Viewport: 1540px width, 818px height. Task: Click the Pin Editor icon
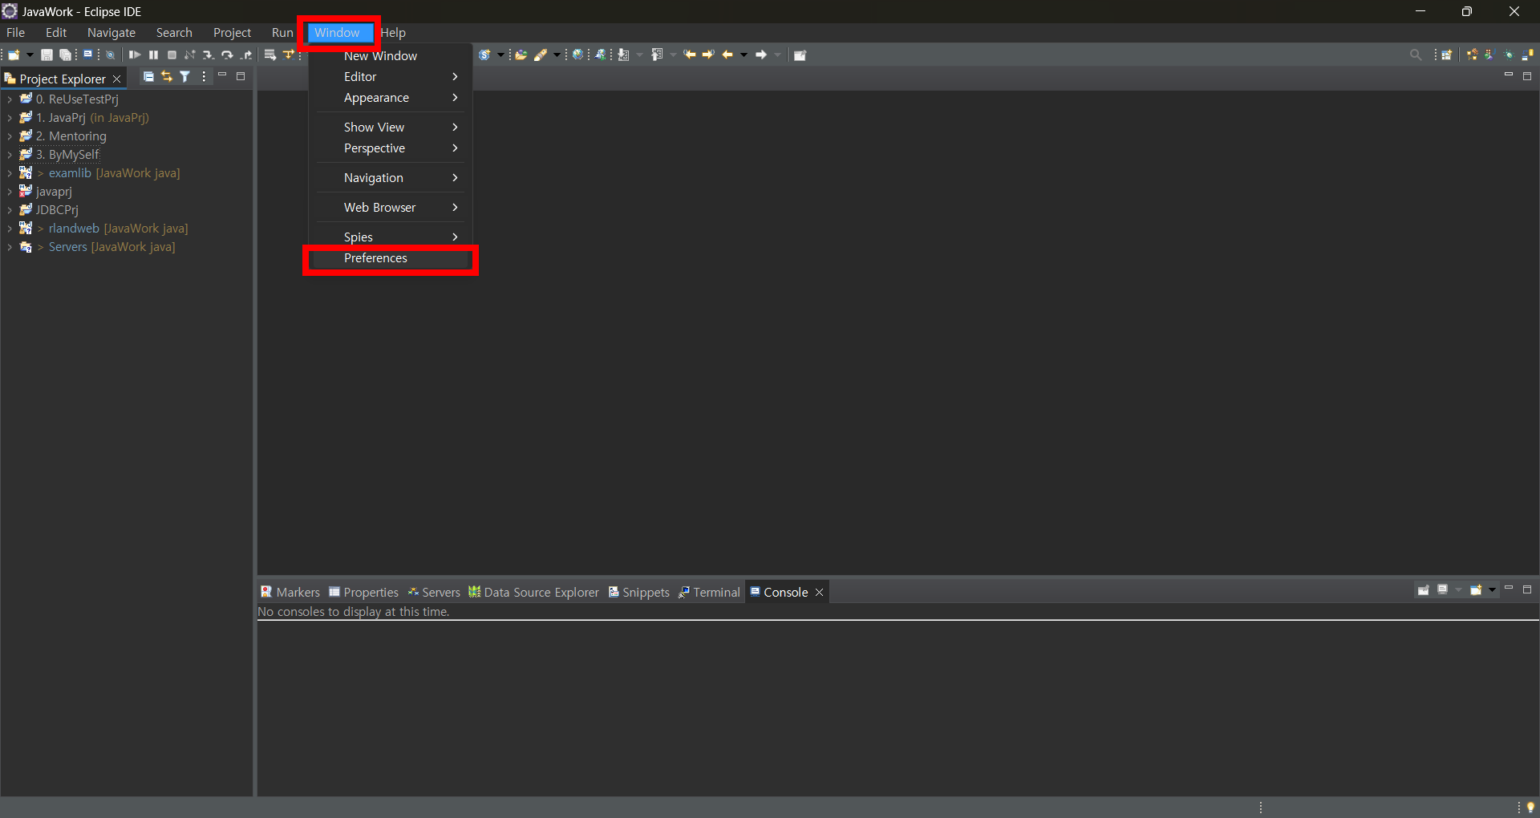800,55
